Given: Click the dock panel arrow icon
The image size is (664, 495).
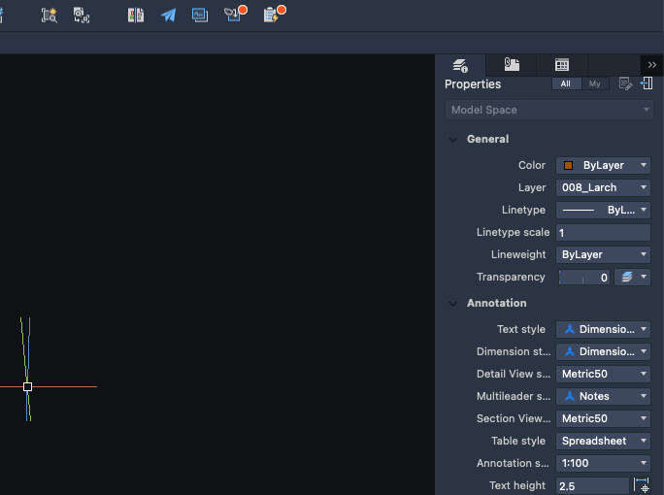Looking at the screenshot, I should click(647, 83).
